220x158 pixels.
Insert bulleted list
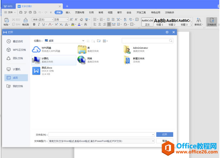pos(95,20)
